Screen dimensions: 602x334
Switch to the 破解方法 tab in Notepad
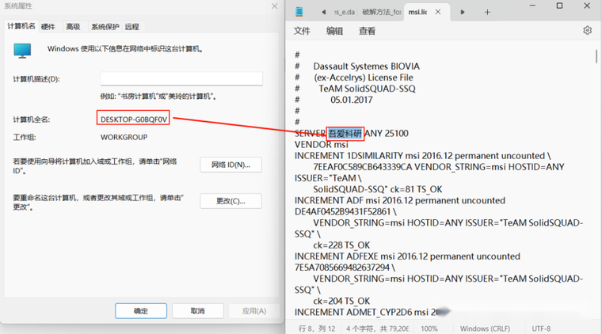[382, 13]
